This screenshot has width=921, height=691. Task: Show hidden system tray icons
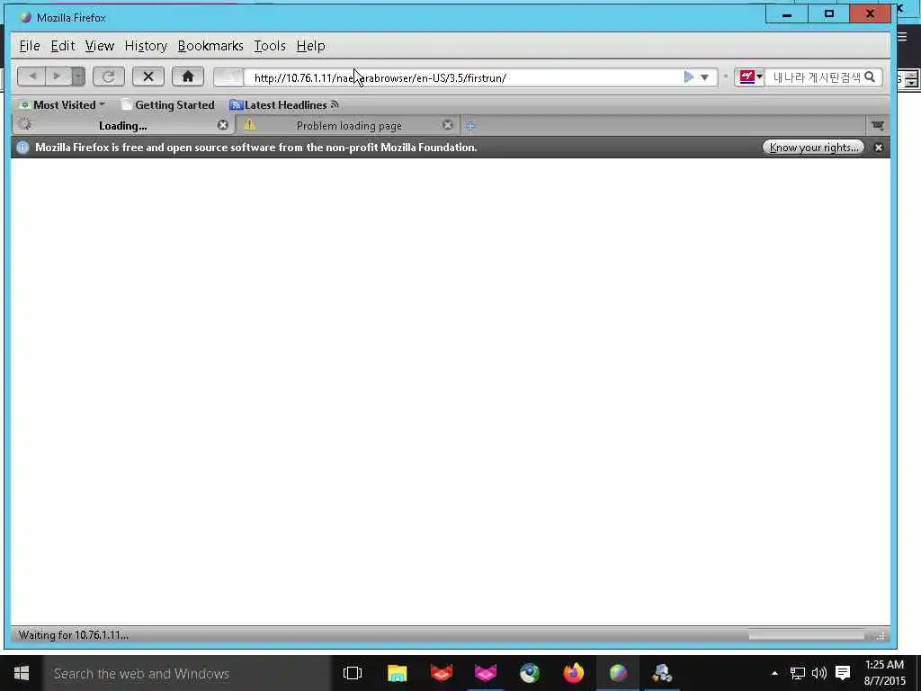coord(774,673)
